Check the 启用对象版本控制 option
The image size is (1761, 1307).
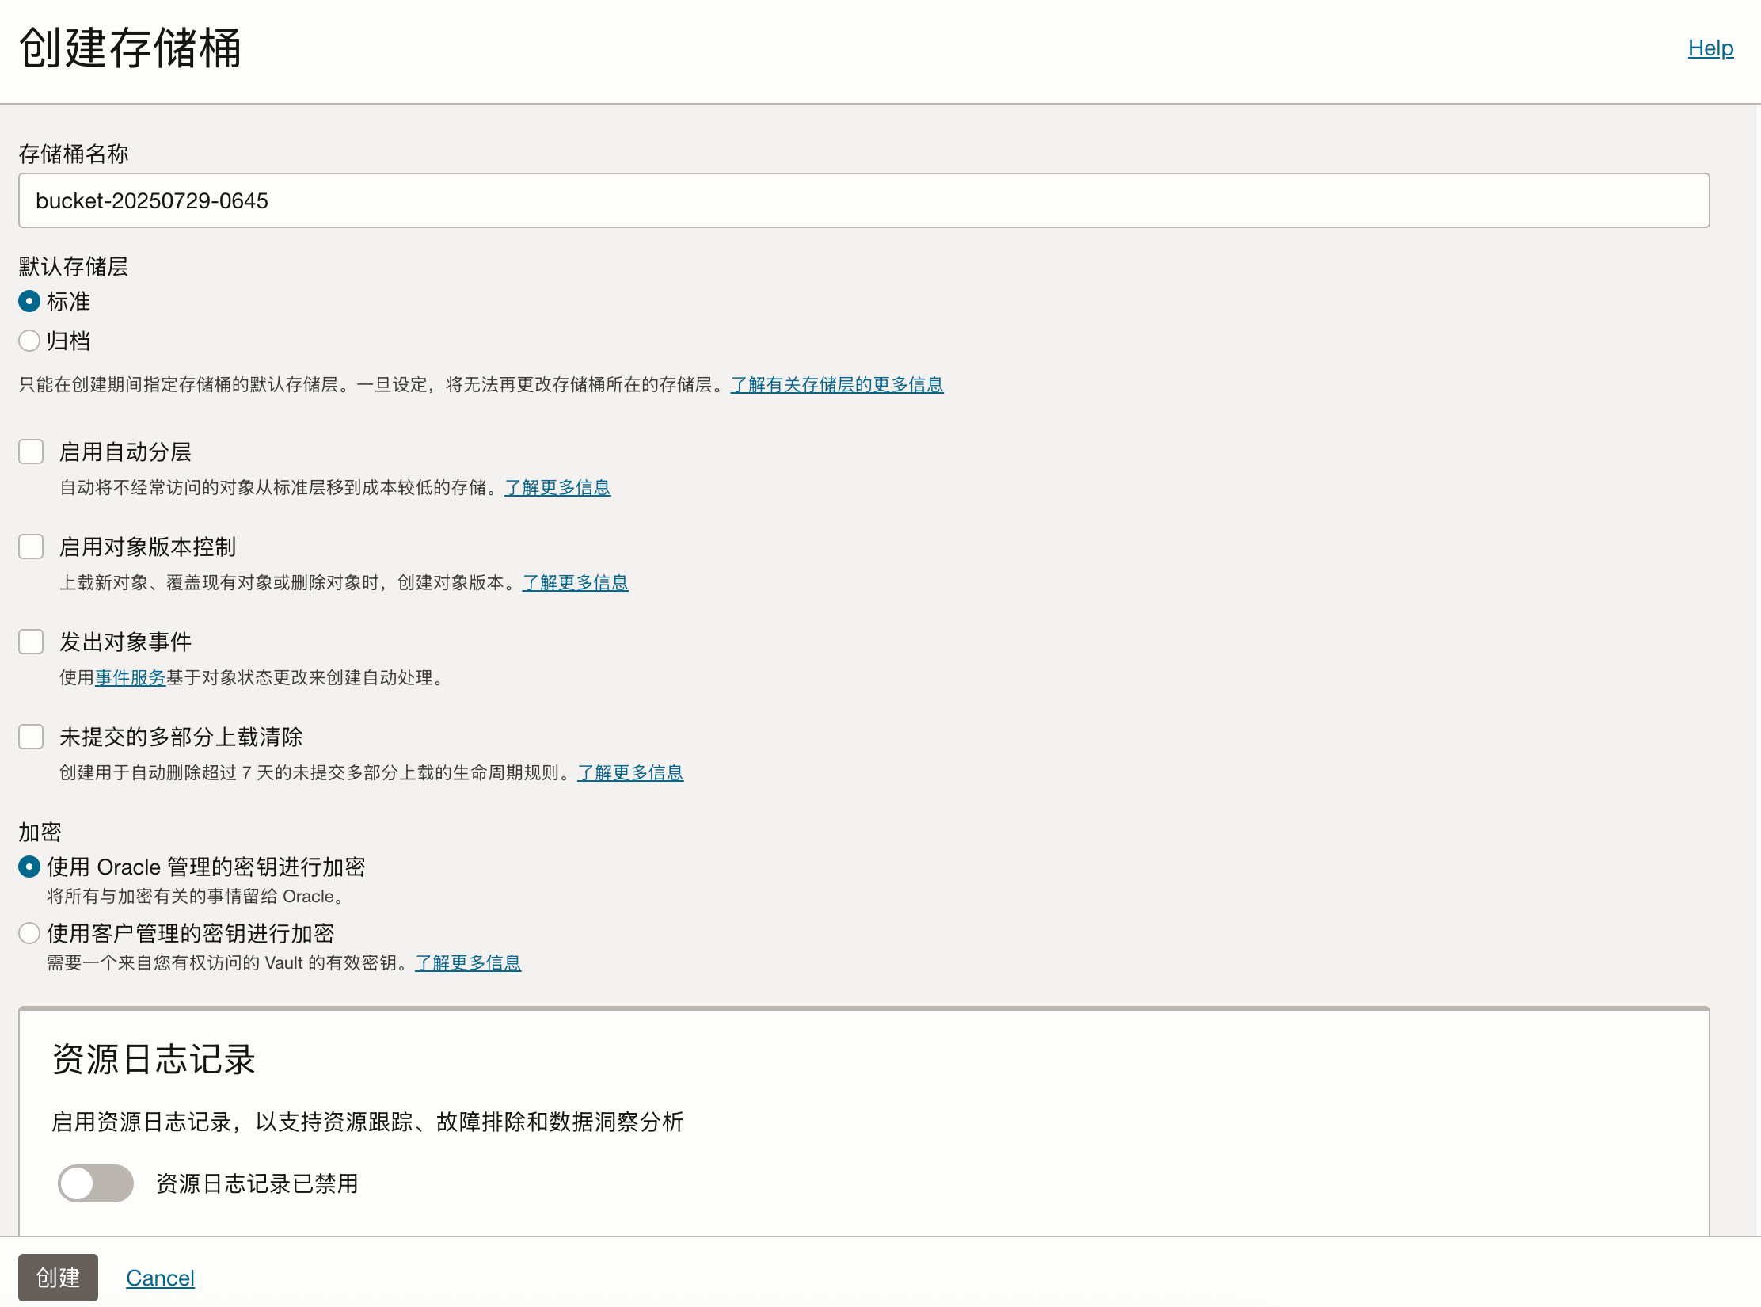tap(31, 547)
